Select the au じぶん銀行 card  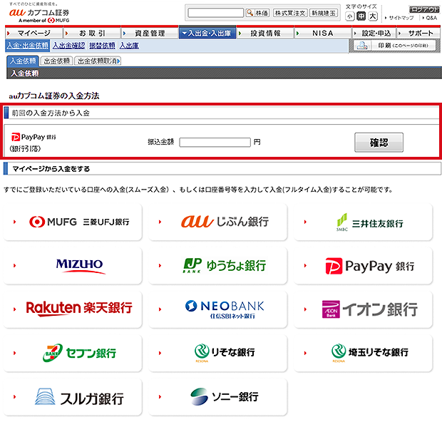(x=218, y=222)
